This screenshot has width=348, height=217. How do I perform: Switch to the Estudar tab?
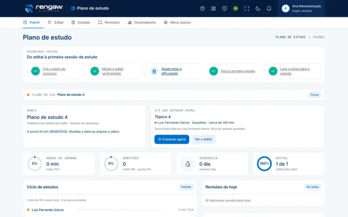point(81,22)
